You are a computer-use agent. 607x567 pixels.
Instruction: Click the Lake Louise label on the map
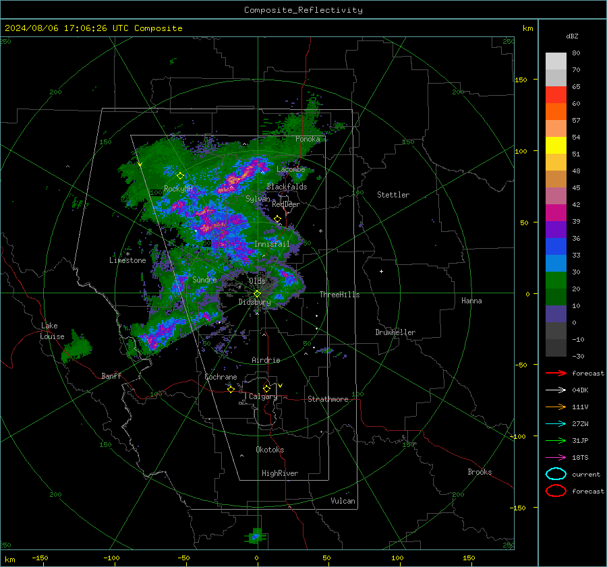[x=52, y=331]
